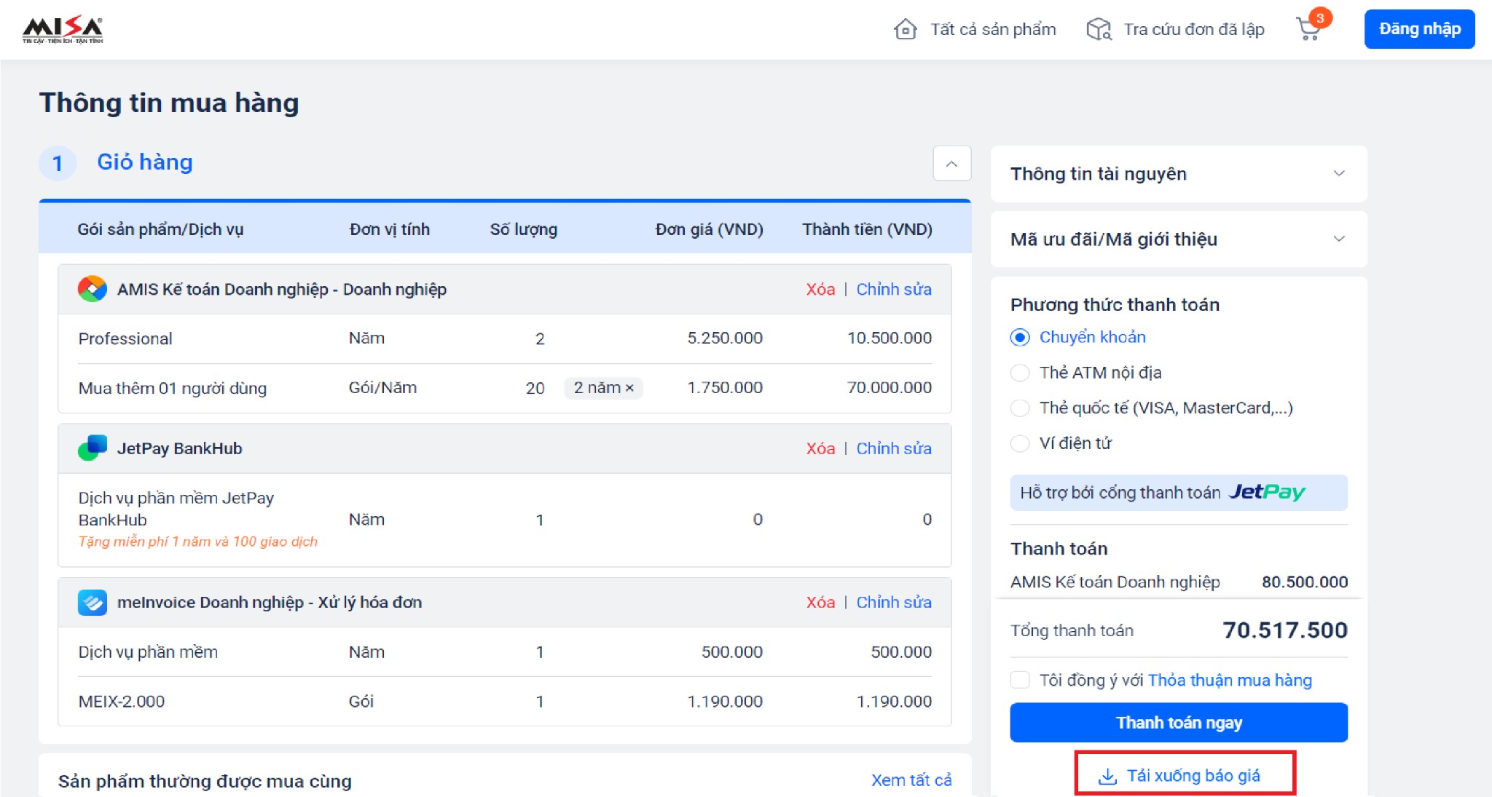
Task: Open Tra cứu đơn đã lập
Action: (x=1193, y=29)
